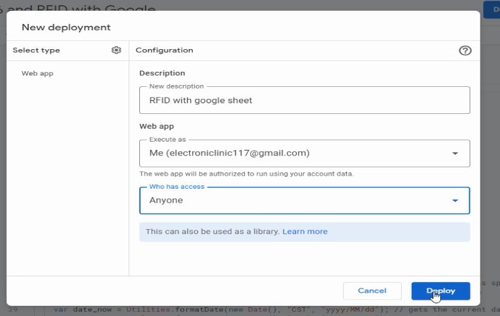Confirm with the Deploy button

[441, 291]
